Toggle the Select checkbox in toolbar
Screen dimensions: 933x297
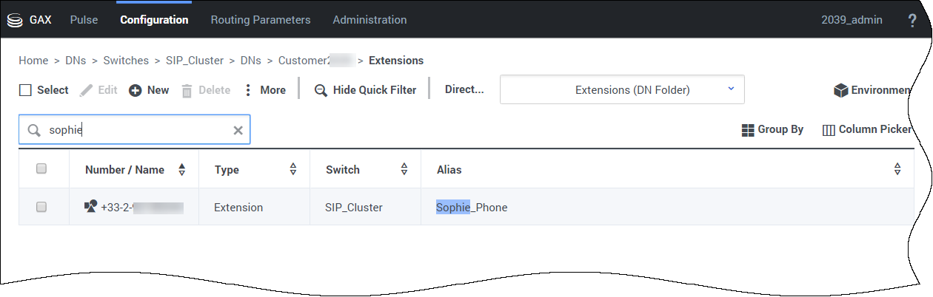pyautogui.click(x=26, y=90)
